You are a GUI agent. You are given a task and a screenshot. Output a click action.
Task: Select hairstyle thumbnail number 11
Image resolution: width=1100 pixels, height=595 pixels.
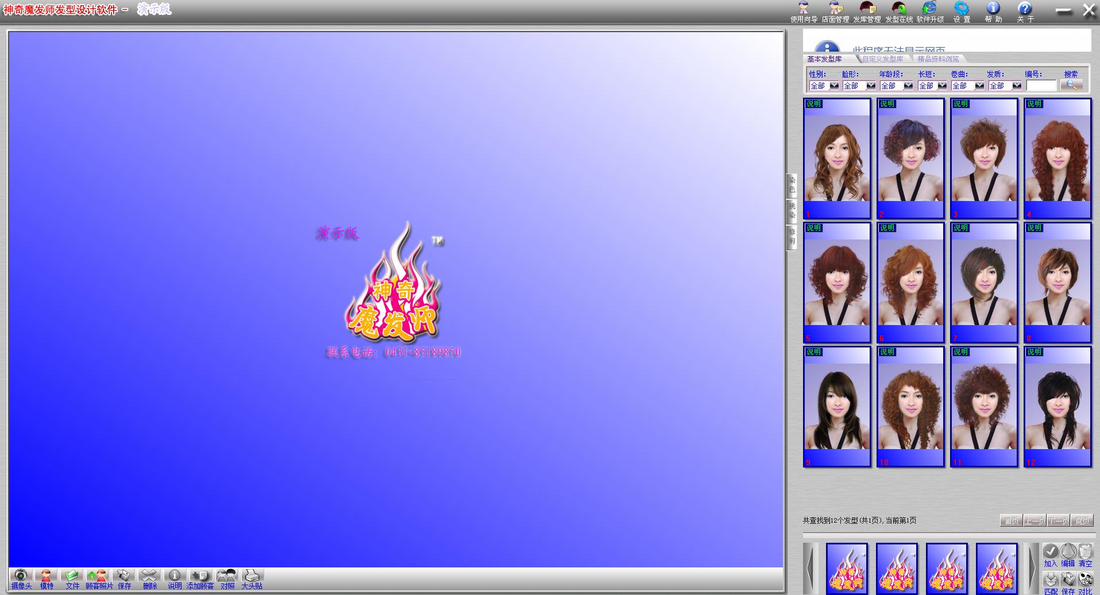click(x=984, y=407)
